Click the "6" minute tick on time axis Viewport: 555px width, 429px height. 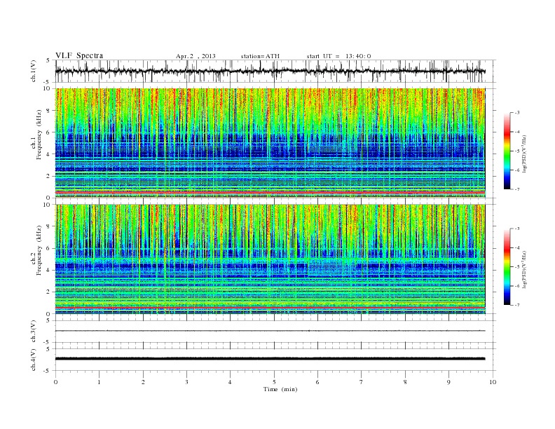click(318, 382)
